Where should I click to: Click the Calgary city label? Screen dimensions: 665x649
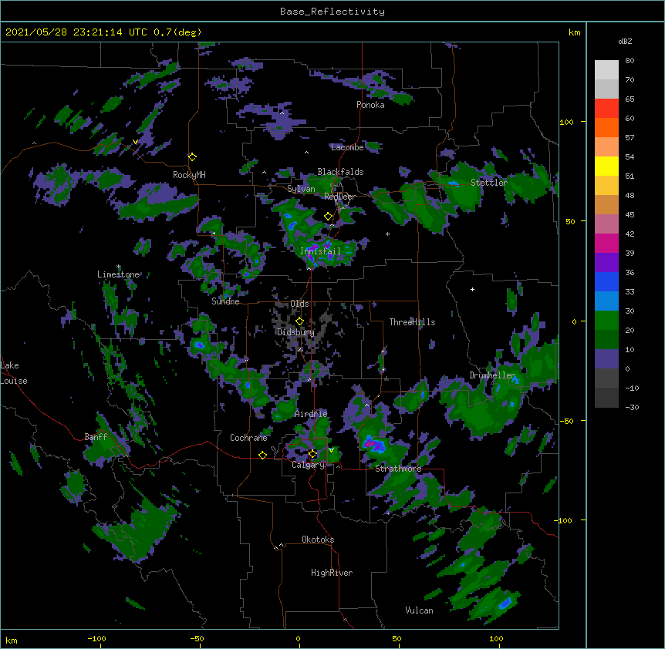[x=308, y=465]
